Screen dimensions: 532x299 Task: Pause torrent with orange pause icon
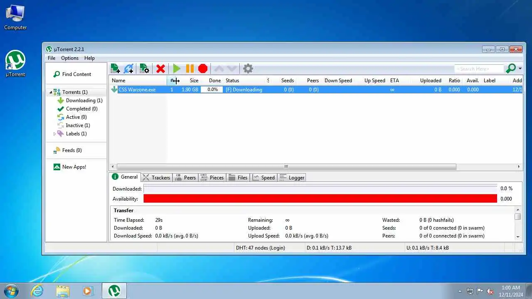coord(190,69)
